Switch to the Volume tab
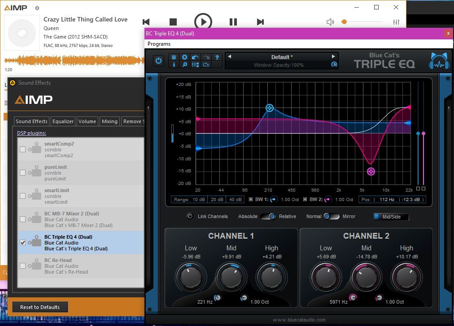The width and height of the screenshot is (454, 326). 87,121
